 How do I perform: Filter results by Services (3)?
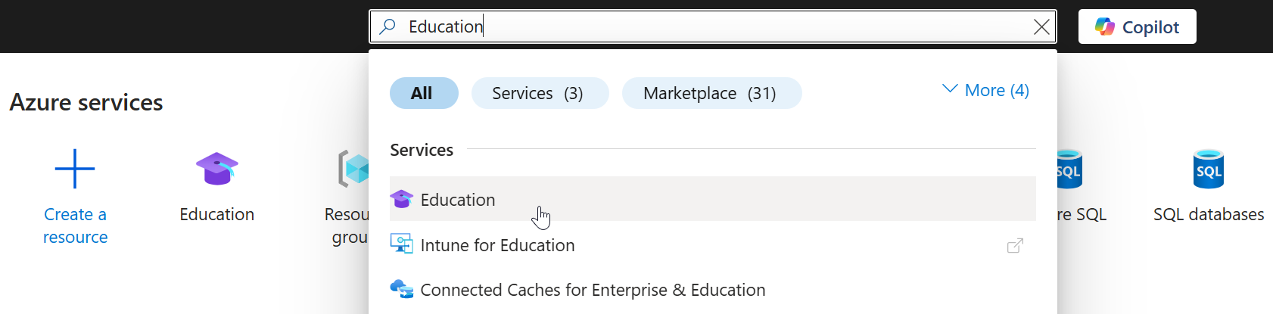click(540, 93)
